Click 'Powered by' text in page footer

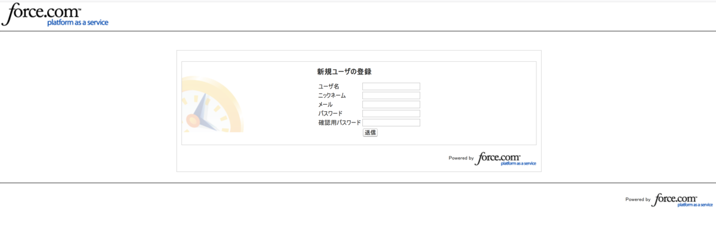[638, 200]
